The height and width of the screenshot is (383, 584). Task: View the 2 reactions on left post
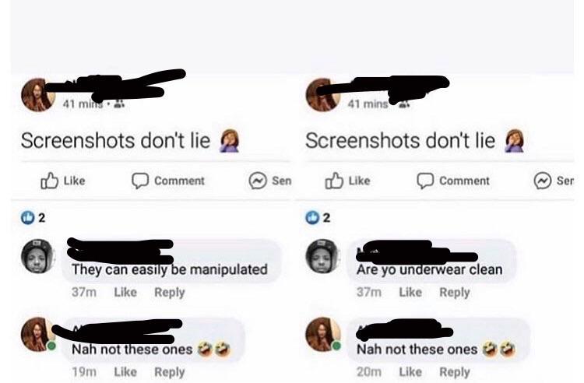click(33, 217)
